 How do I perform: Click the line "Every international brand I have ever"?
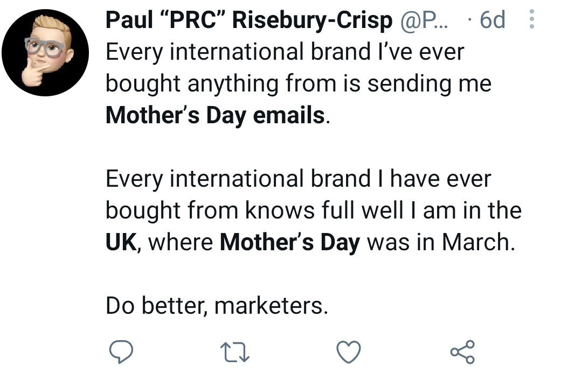tap(298, 179)
